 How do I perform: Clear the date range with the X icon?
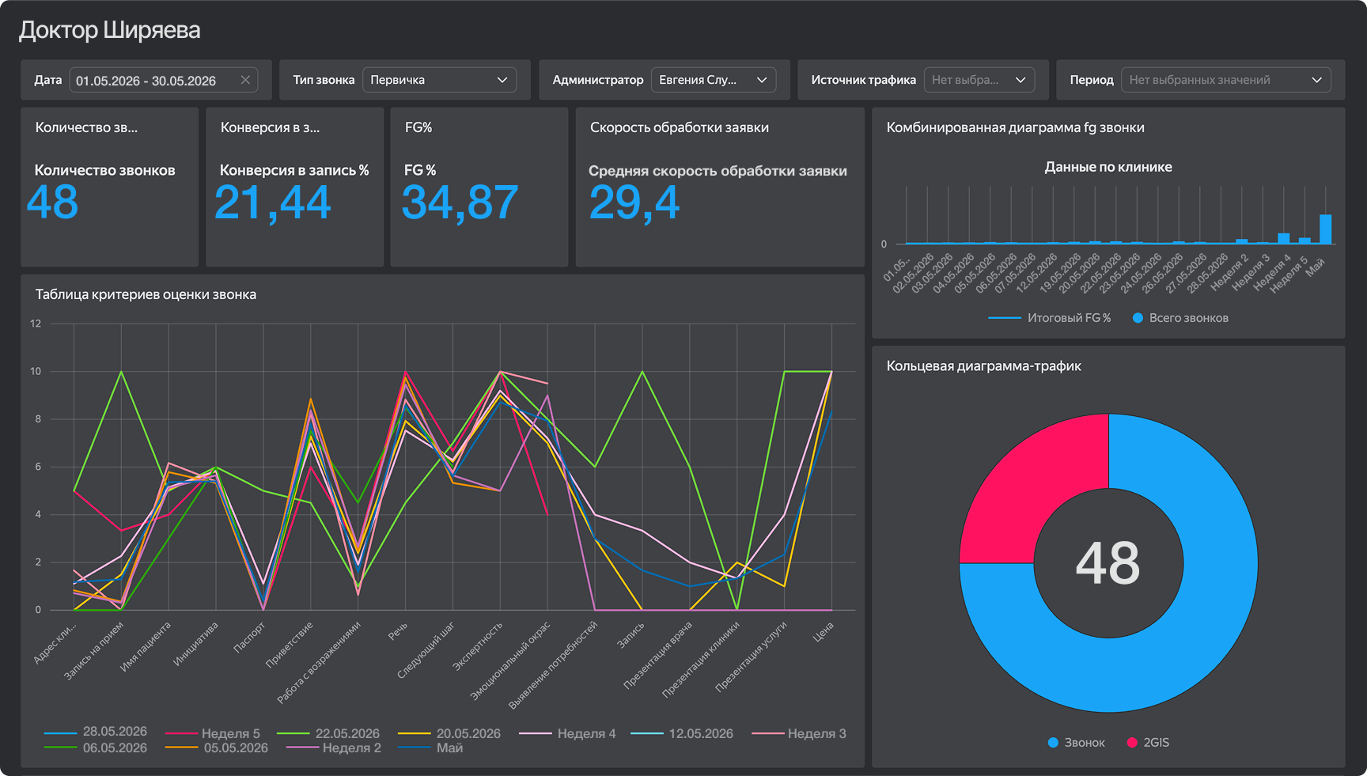tap(245, 80)
